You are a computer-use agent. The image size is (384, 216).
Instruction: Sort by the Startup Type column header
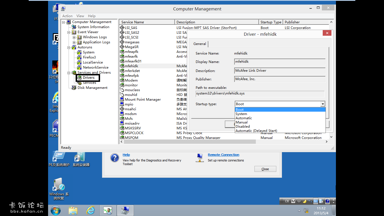(271, 22)
